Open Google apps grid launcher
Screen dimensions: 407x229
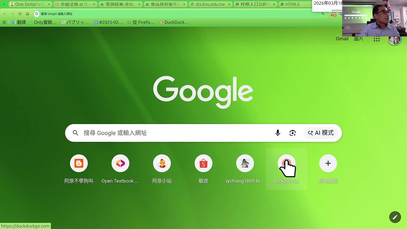[x=377, y=39]
